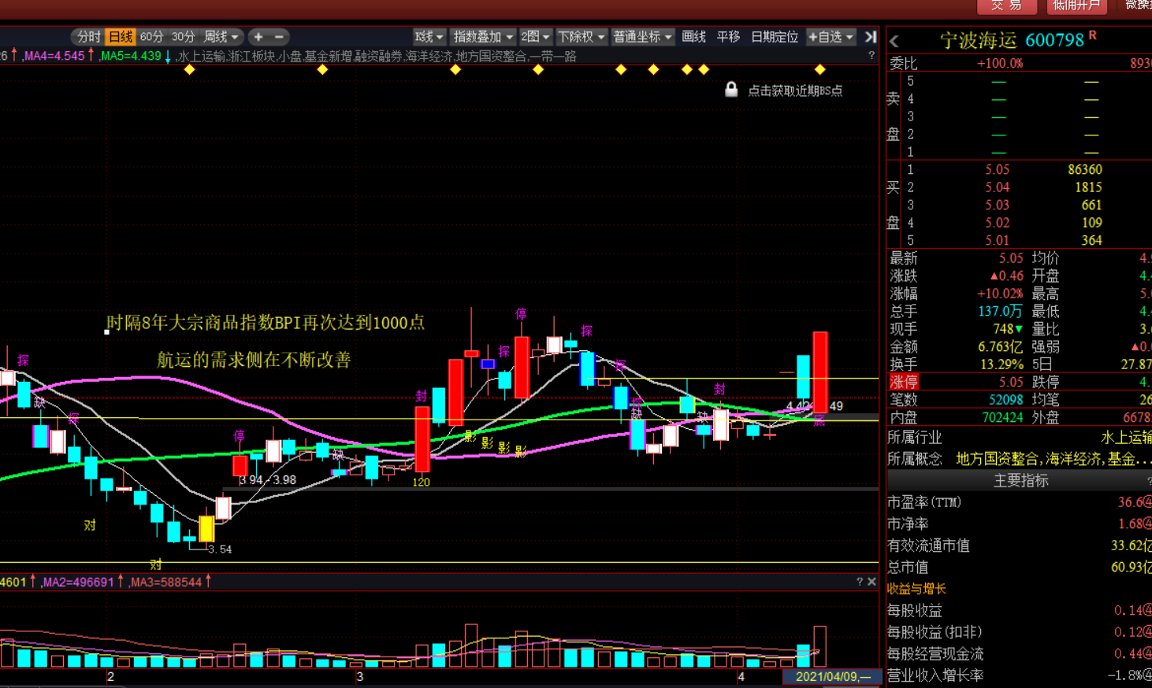Viewport: 1152px width, 688px height.
Task: Click the 日期定位 button
Action: (x=774, y=37)
